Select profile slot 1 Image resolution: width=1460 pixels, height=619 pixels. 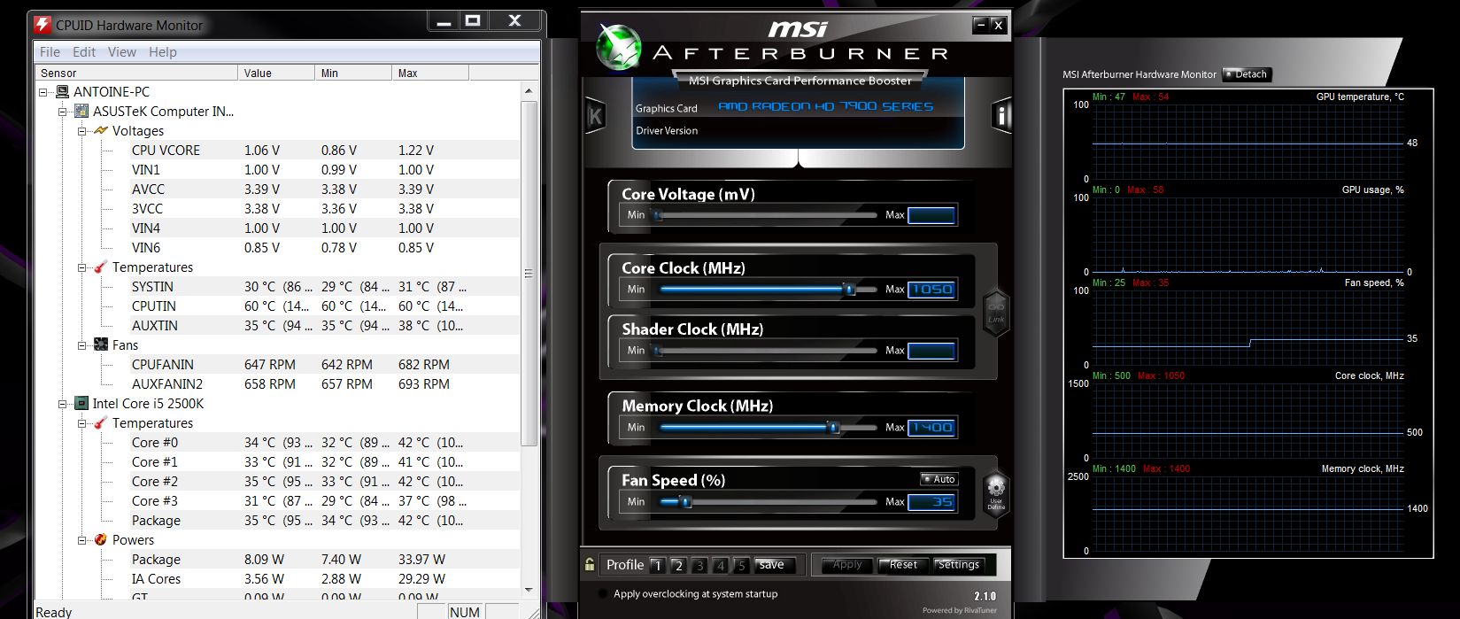pyautogui.click(x=657, y=565)
